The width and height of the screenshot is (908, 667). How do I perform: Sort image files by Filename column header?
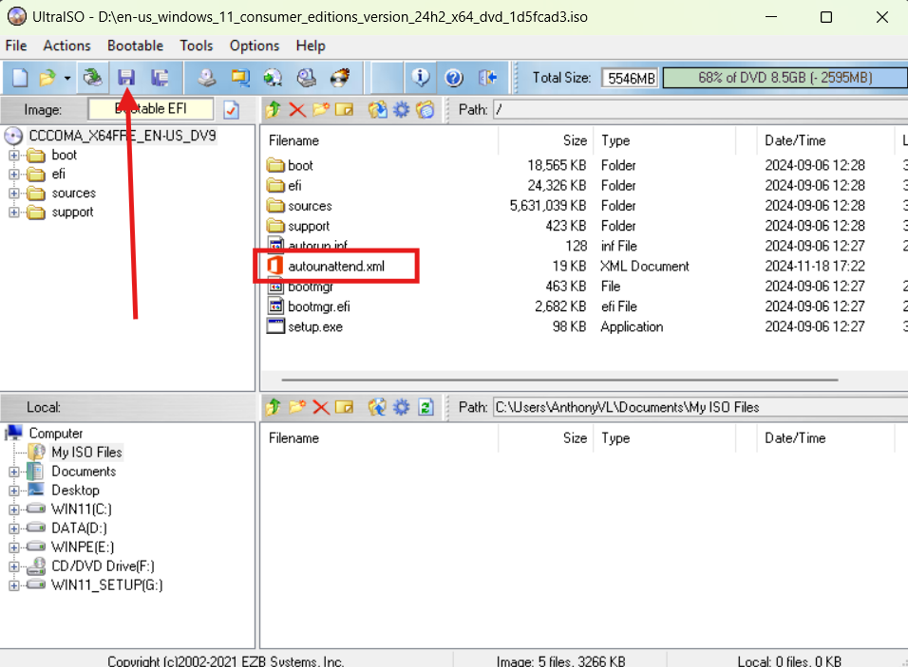click(293, 140)
